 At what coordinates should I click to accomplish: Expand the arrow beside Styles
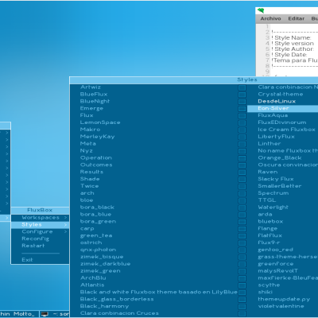point(65,225)
